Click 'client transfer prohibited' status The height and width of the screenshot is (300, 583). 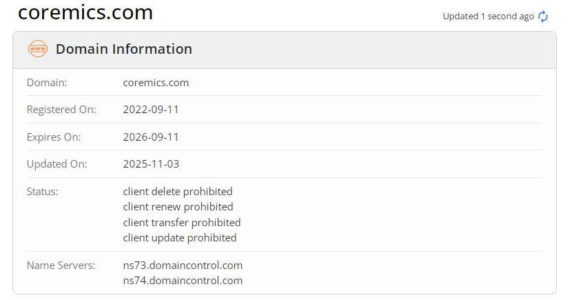pos(182,223)
